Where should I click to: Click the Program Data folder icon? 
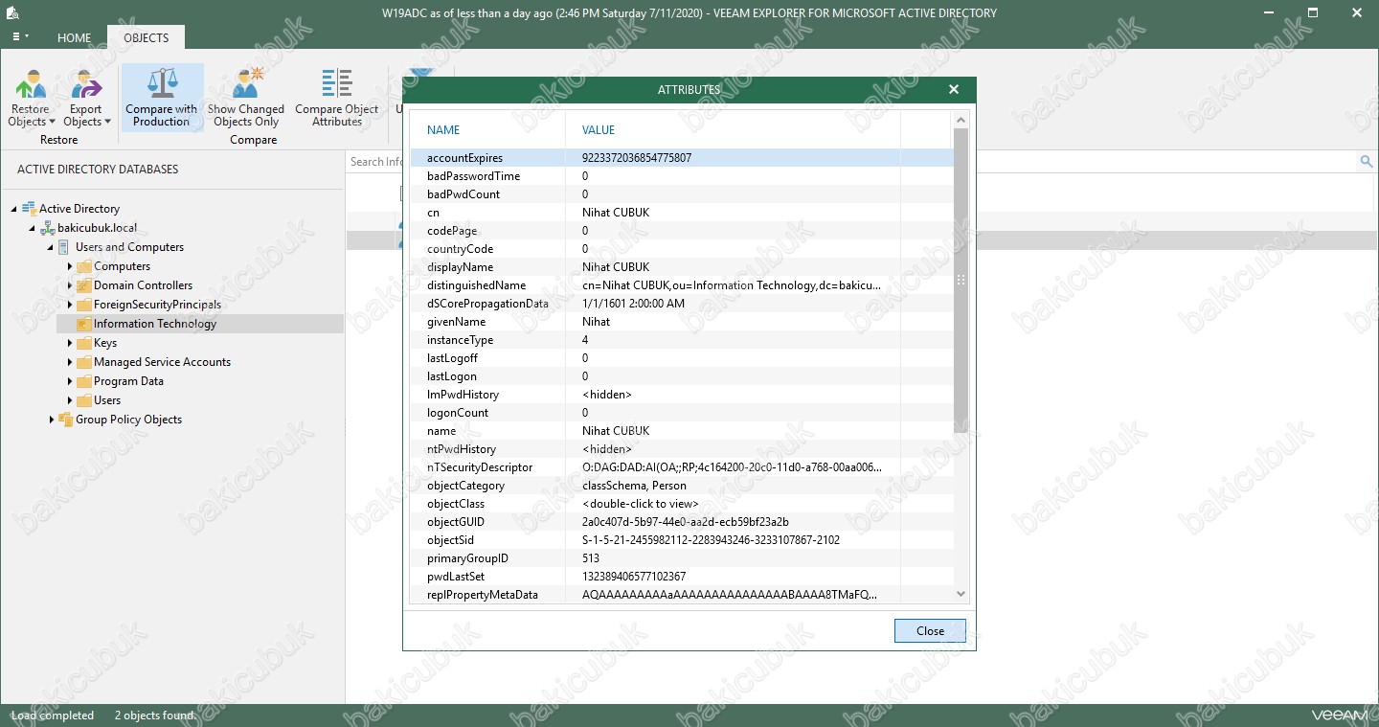pos(83,381)
